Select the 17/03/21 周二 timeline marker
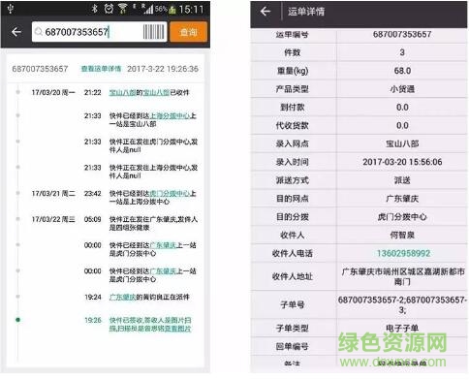The image size is (469, 380). (17, 193)
